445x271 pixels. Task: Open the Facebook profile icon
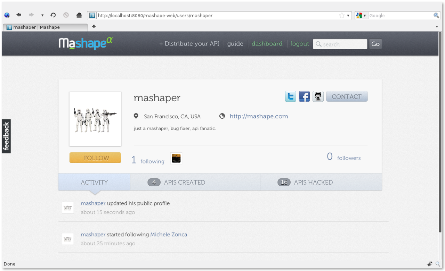tap(304, 96)
